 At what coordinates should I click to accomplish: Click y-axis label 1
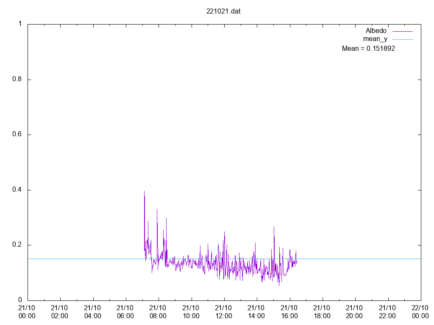coord(20,24)
